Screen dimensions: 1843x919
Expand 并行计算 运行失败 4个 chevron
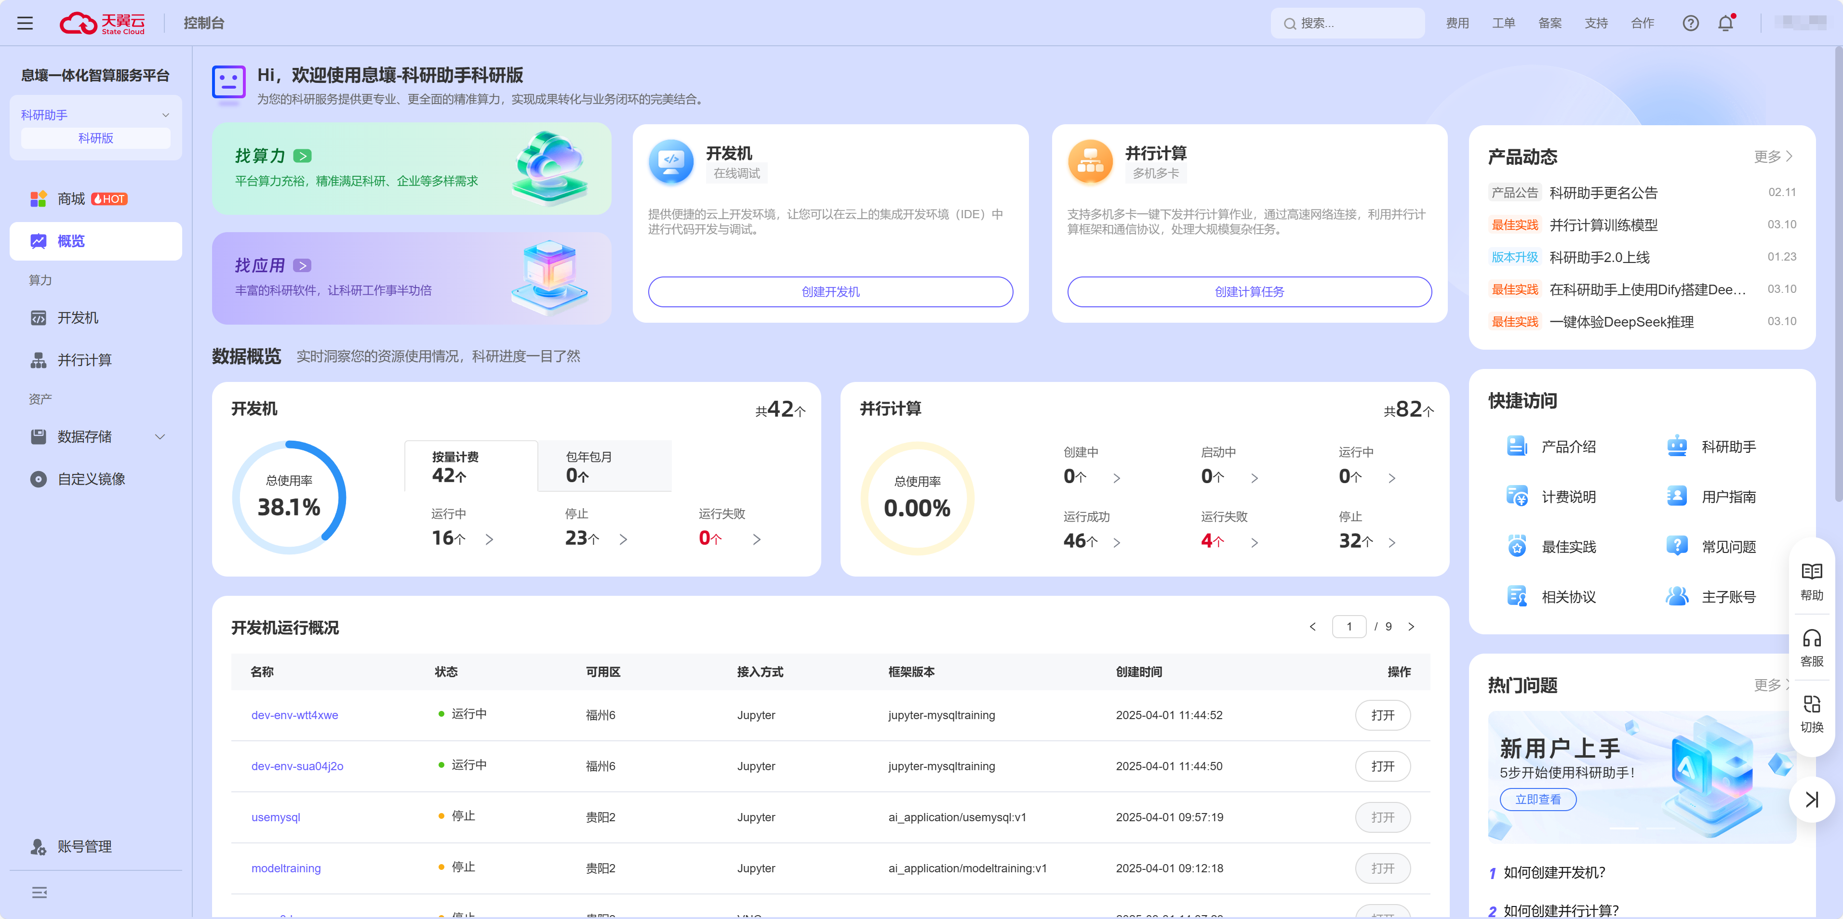tap(1254, 543)
